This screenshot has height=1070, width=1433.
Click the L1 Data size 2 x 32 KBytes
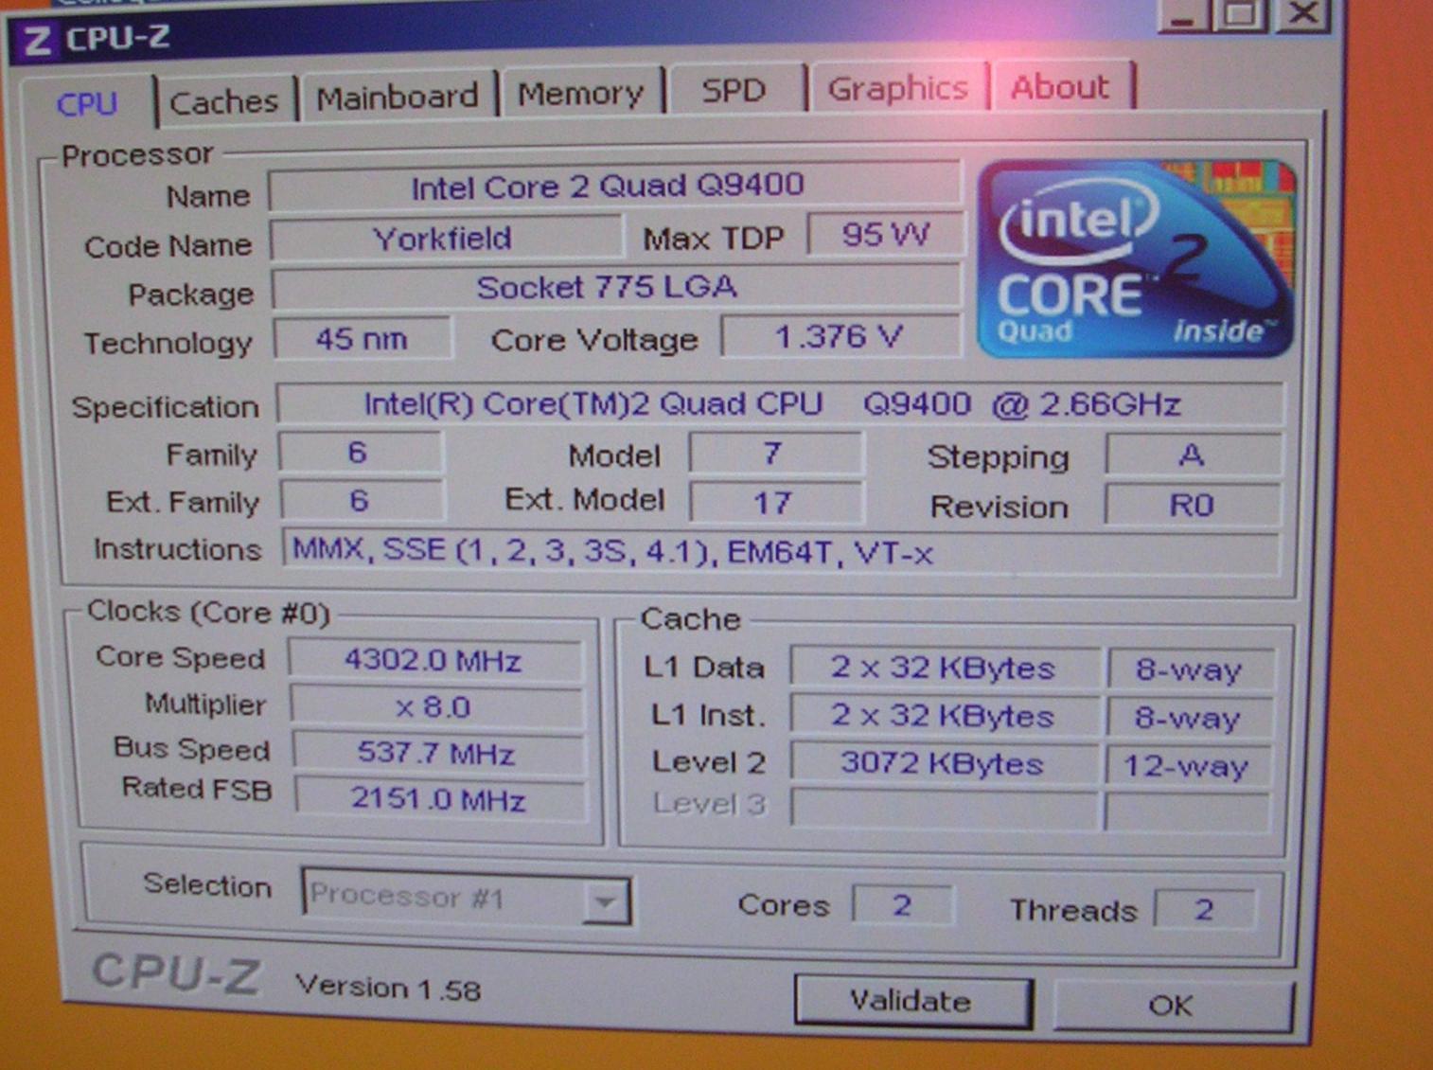tap(945, 668)
